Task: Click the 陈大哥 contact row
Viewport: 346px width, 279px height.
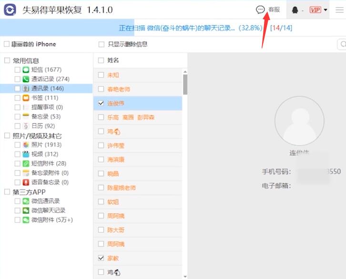Action: point(138,230)
